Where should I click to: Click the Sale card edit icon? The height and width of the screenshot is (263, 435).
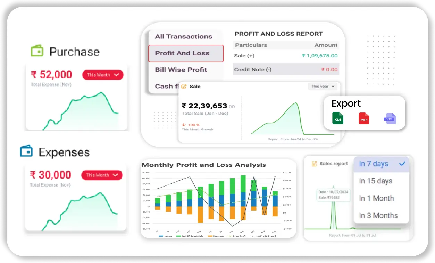coord(184,87)
